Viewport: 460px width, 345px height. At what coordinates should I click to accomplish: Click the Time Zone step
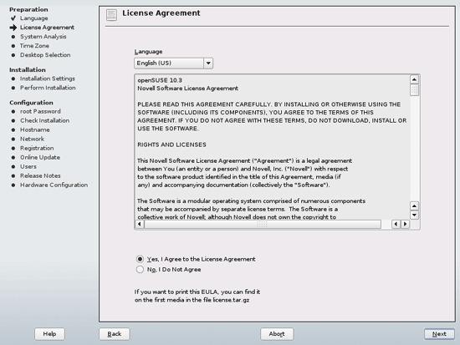coord(34,46)
